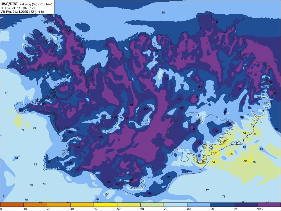The width and height of the screenshot is (281, 211).
Task: Click the '40' legend tick label
Action: click(95, 209)
